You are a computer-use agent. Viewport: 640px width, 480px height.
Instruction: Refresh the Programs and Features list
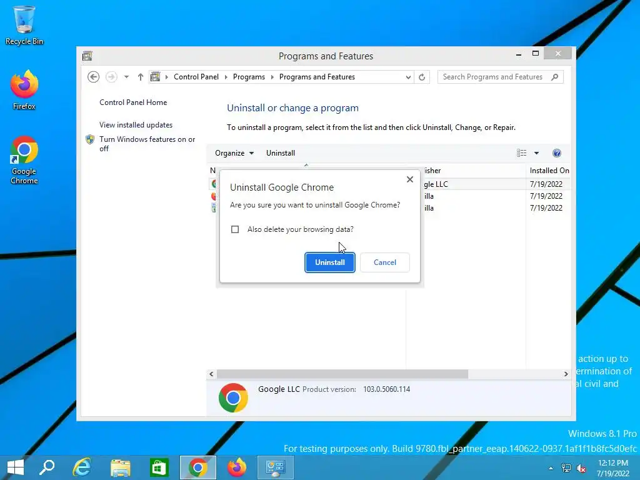(422, 77)
